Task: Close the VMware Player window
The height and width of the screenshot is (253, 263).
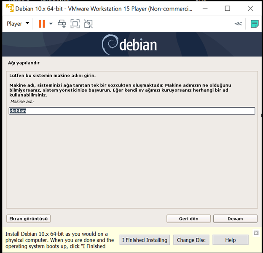Action: coord(250,8)
